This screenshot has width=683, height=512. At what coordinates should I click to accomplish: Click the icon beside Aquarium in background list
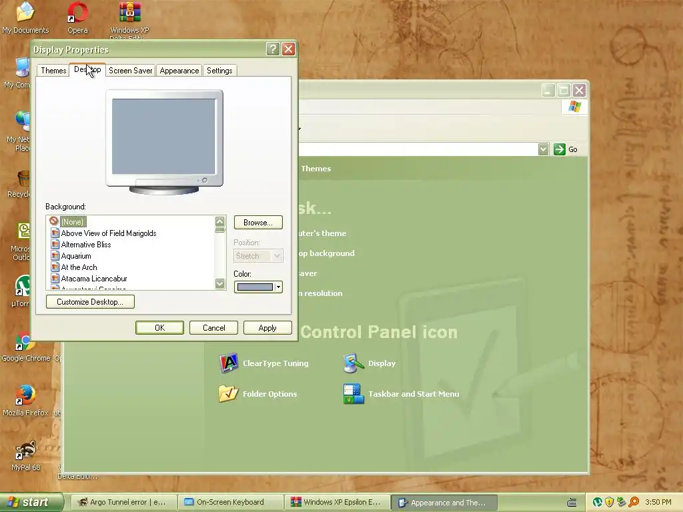(55, 255)
